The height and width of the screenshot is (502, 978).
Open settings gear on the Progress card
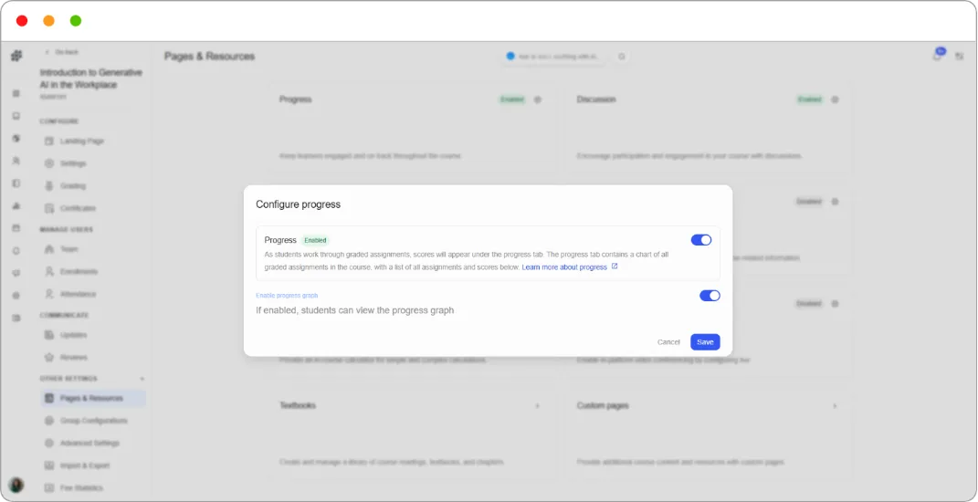[x=538, y=99]
